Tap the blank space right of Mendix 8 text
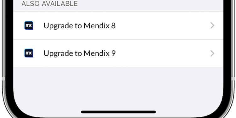The image size is (236, 118). [x=163, y=25]
